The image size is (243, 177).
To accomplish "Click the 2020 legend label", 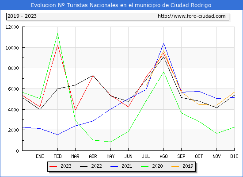I will [x=157, y=166].
